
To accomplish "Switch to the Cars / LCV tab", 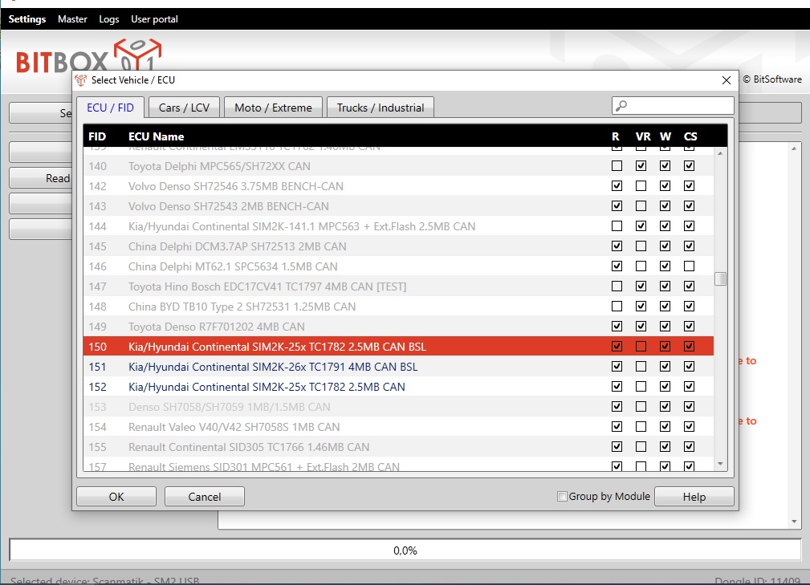I will pos(185,108).
